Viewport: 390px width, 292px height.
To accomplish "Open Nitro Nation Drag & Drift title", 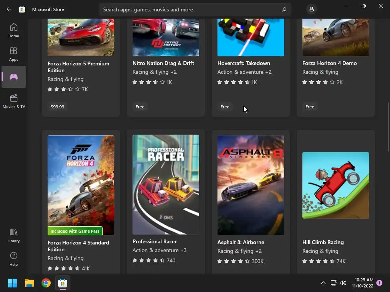I will pyautogui.click(x=163, y=63).
